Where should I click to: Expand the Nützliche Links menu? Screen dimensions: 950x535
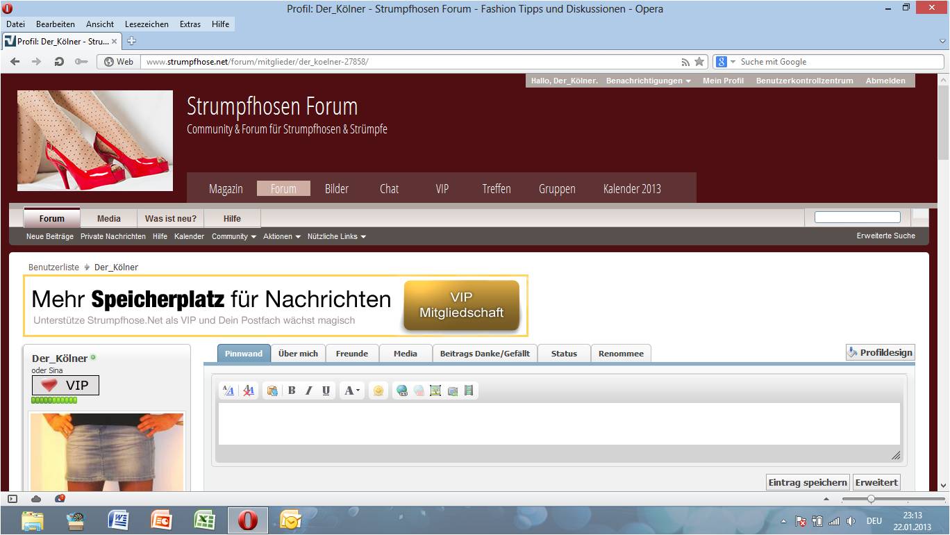click(x=337, y=236)
